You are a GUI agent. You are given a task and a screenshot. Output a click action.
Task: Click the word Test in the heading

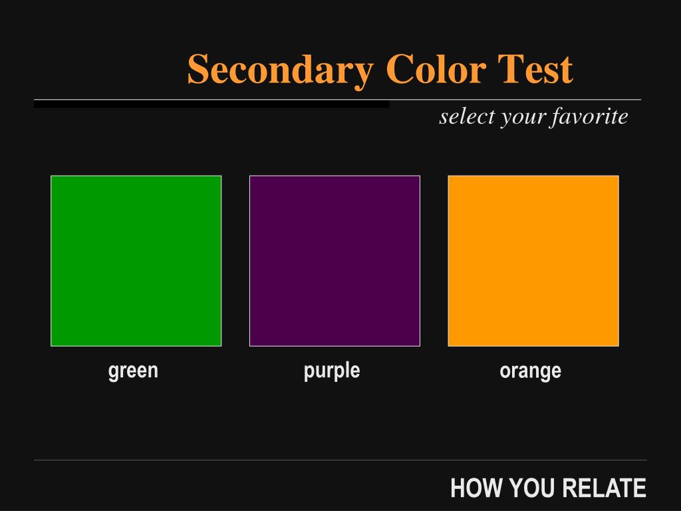tap(535, 69)
